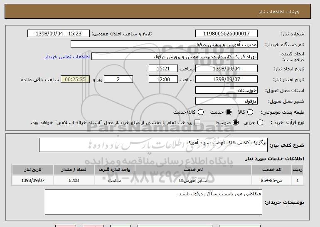Open buyer contact information link
The height and width of the screenshot is (227, 320).
click(x=67, y=57)
